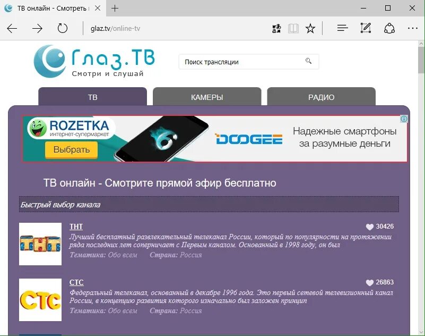Click the scrollbar down arrow
This screenshot has height=336, width=425.
pyautogui.click(x=421, y=332)
